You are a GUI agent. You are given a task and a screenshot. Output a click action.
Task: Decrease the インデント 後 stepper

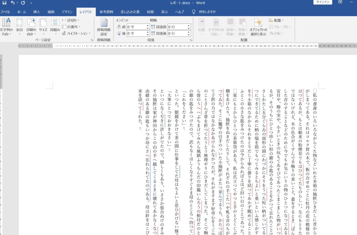point(147,35)
